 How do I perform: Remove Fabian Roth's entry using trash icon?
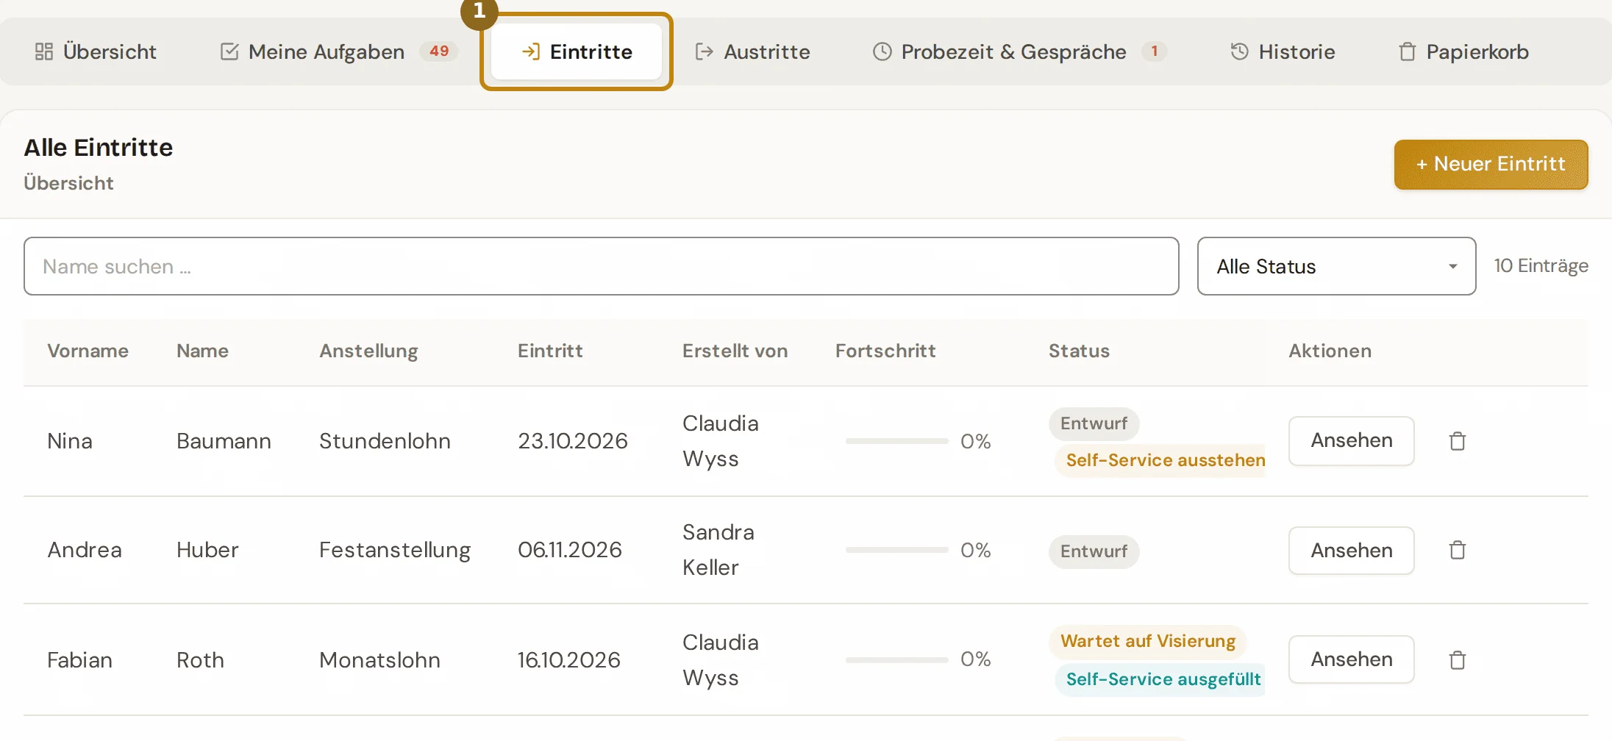click(x=1458, y=660)
